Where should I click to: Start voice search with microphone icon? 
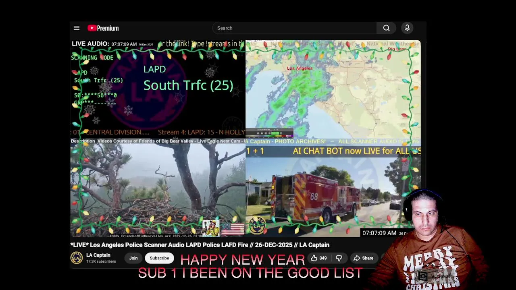point(407,28)
